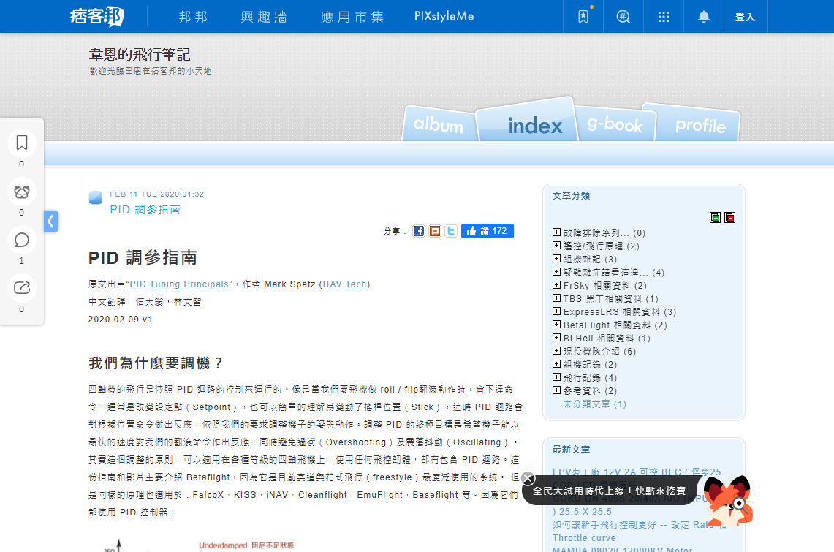Viewport: 834px width, 552px height.
Task: Open the UAV Tech link
Action: click(x=345, y=284)
